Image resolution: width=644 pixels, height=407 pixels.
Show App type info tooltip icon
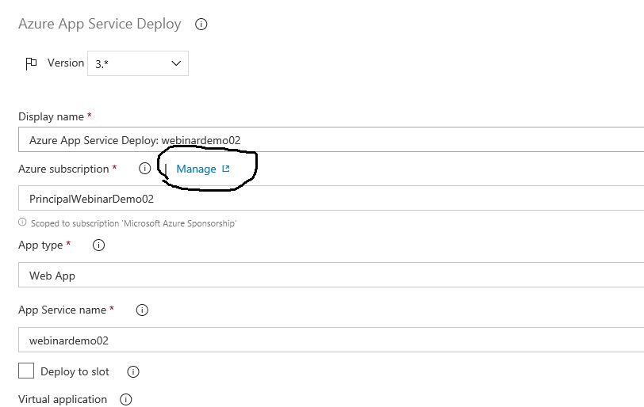(x=98, y=245)
